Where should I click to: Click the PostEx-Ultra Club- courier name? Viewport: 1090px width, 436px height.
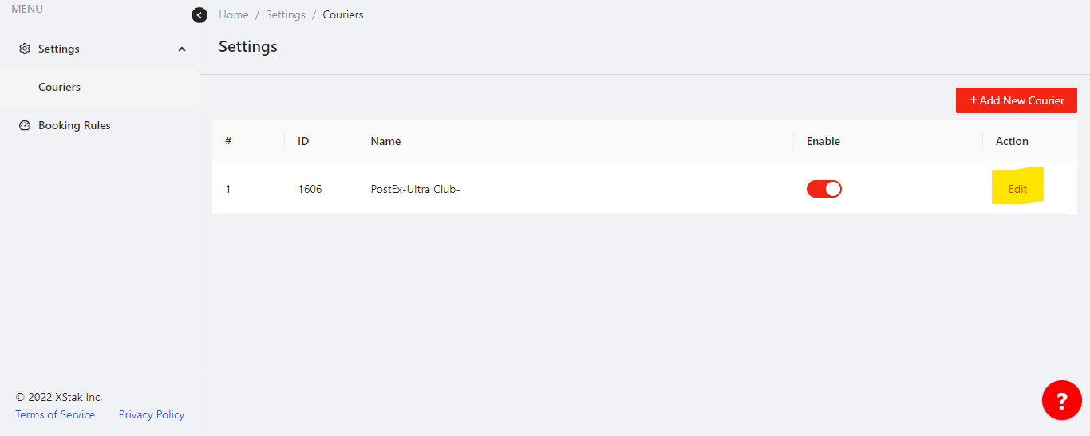[x=415, y=189]
